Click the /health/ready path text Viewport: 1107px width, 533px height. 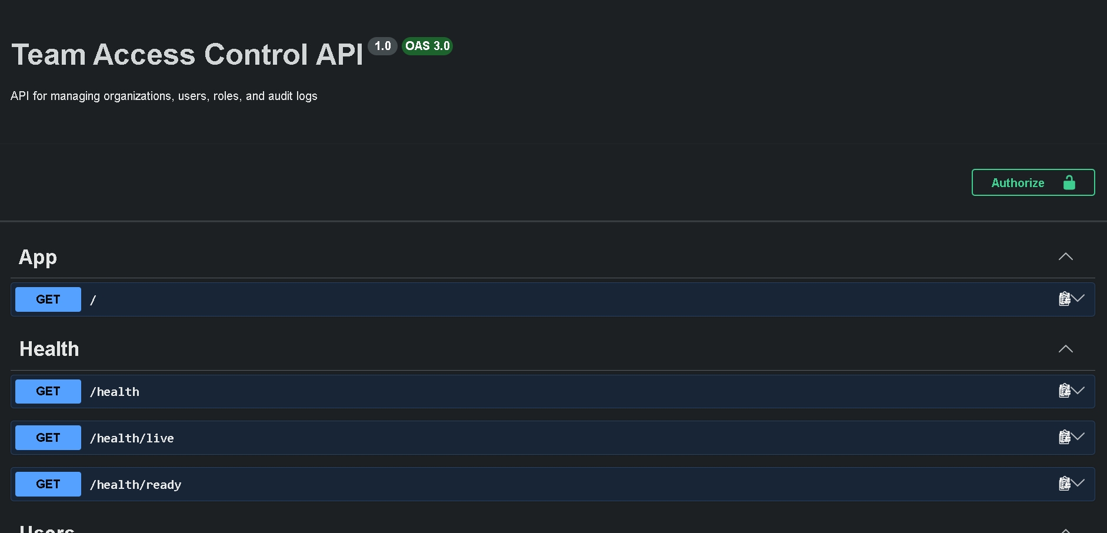(x=135, y=485)
